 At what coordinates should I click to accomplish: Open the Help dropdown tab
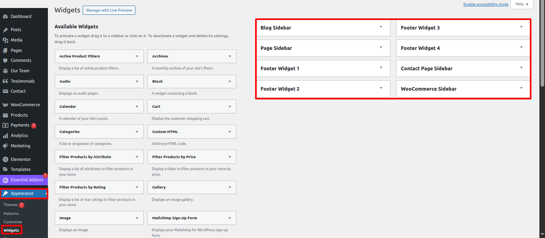tap(521, 4)
